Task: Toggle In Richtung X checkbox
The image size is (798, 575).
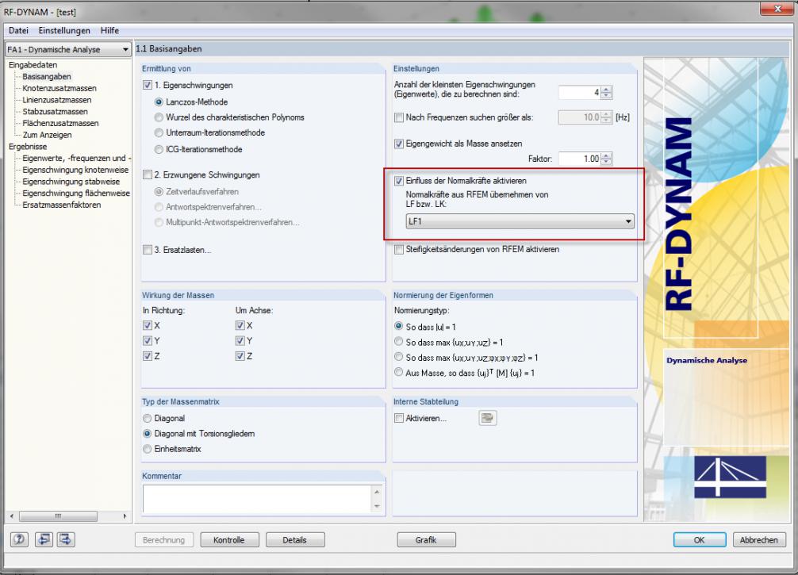Action: pyautogui.click(x=148, y=325)
